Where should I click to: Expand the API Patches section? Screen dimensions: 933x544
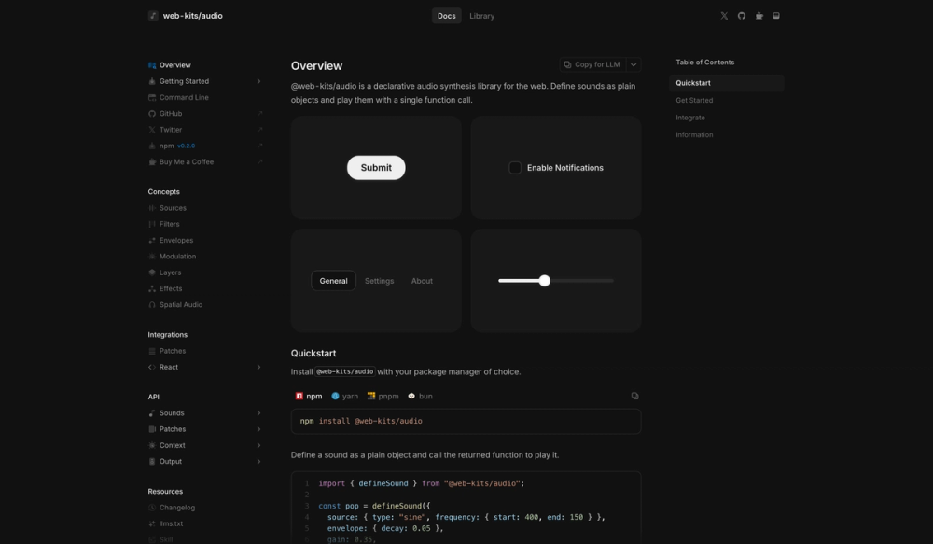click(x=258, y=429)
